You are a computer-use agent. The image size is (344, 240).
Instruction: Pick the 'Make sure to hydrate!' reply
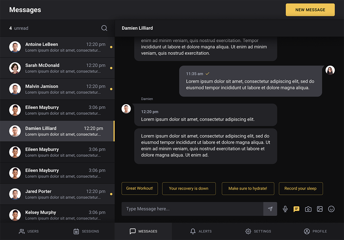pos(248,188)
